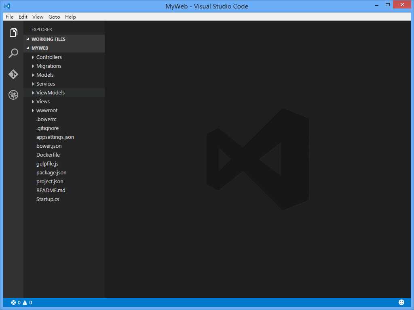
Task: Expand the Models folder arrow
Action: click(x=33, y=75)
